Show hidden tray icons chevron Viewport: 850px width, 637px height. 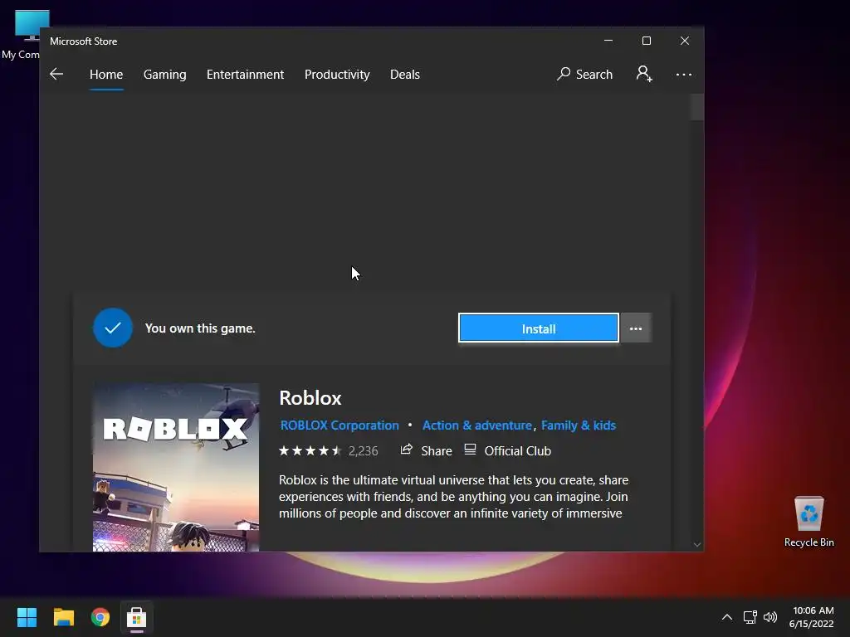click(727, 617)
